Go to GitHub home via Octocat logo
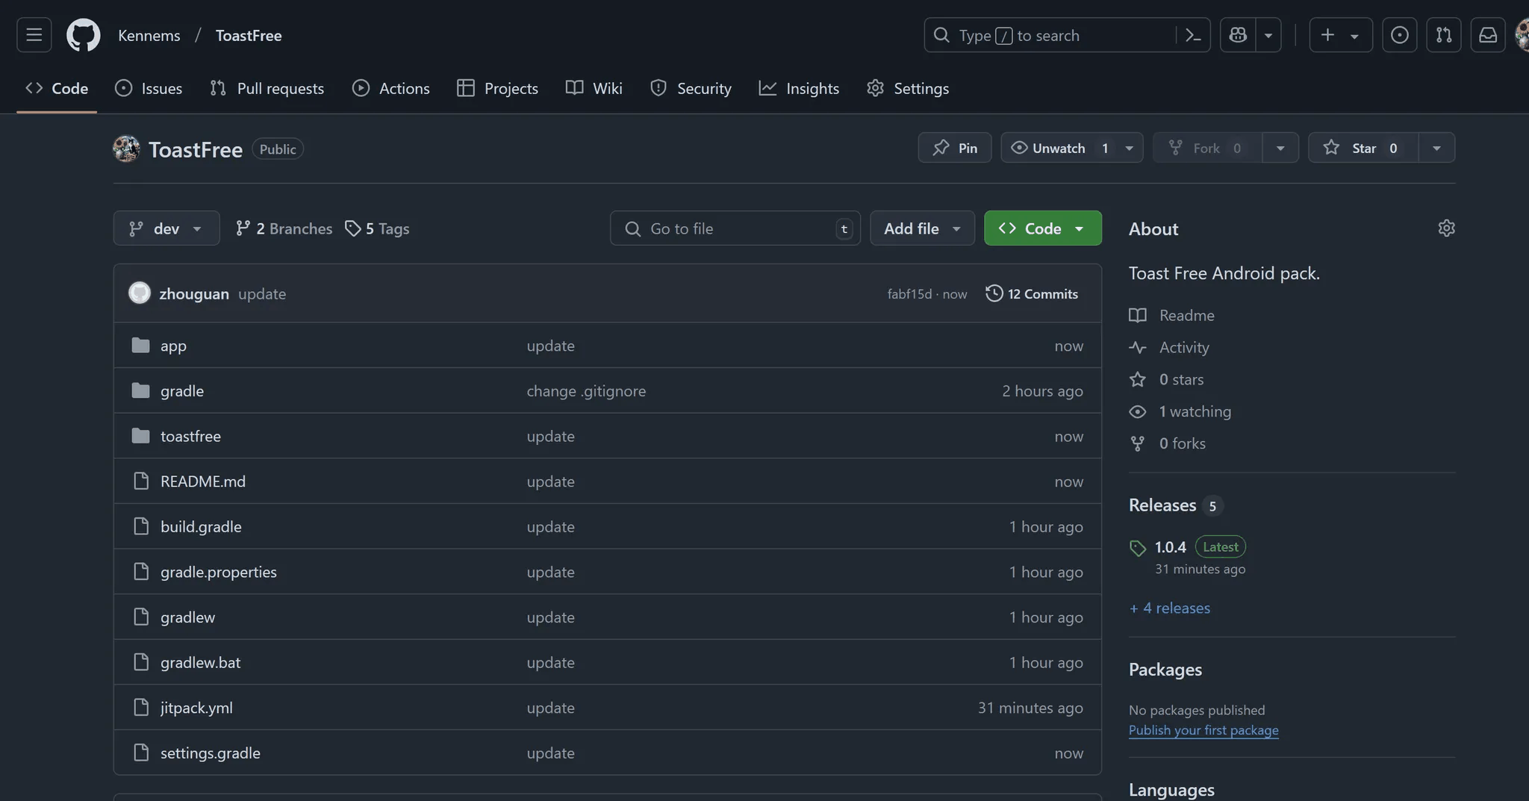 pos(83,35)
